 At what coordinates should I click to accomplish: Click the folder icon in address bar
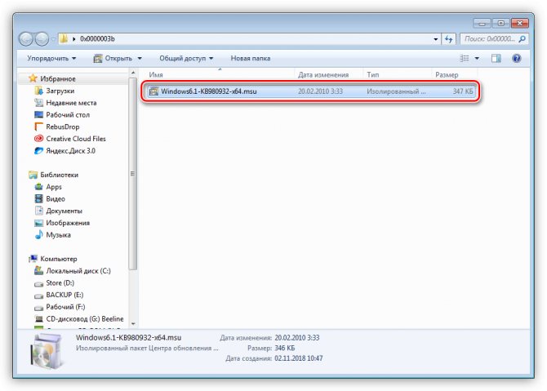tap(64, 38)
